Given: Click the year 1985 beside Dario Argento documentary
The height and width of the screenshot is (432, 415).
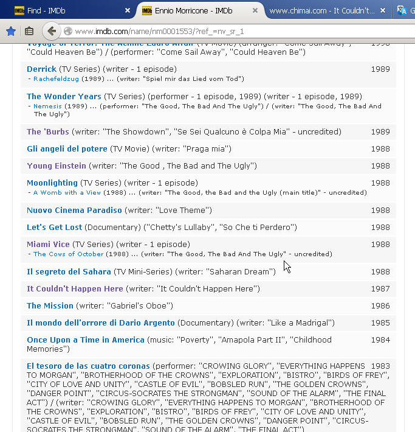Looking at the screenshot, I should point(380,323).
